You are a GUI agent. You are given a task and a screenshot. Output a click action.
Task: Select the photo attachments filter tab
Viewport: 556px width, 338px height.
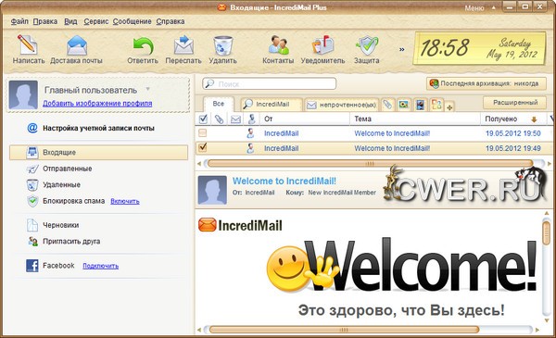click(404, 105)
